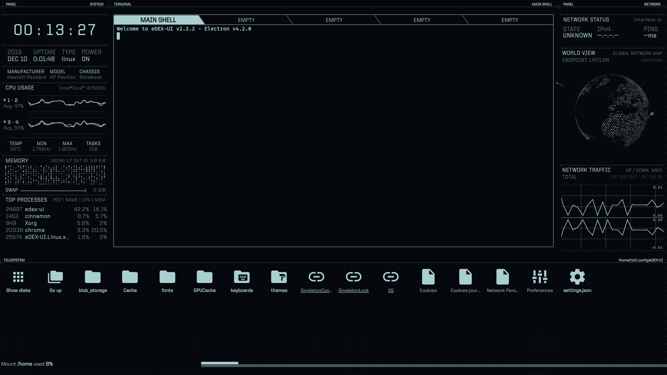This screenshot has width=667, height=375.
Task: Open the GPUCache folder
Action: [205, 277]
